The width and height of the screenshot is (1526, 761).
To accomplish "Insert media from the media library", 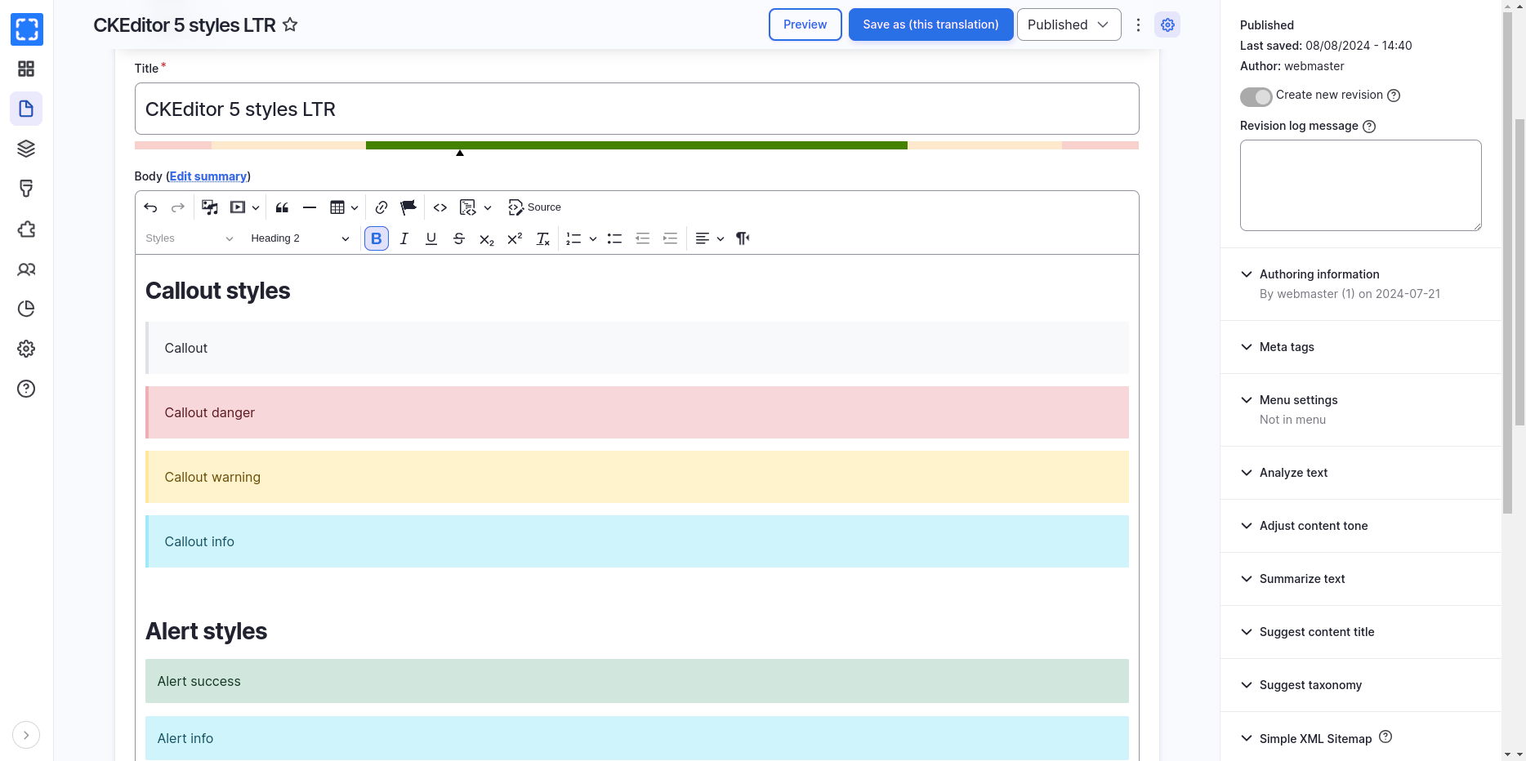I will point(210,207).
